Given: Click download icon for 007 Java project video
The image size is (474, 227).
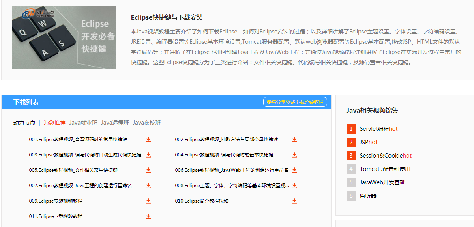Looking at the screenshot, I should tap(148, 186).
